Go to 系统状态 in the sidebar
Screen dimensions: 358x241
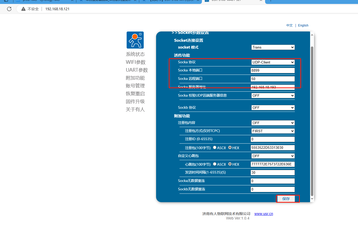[x=135, y=54]
